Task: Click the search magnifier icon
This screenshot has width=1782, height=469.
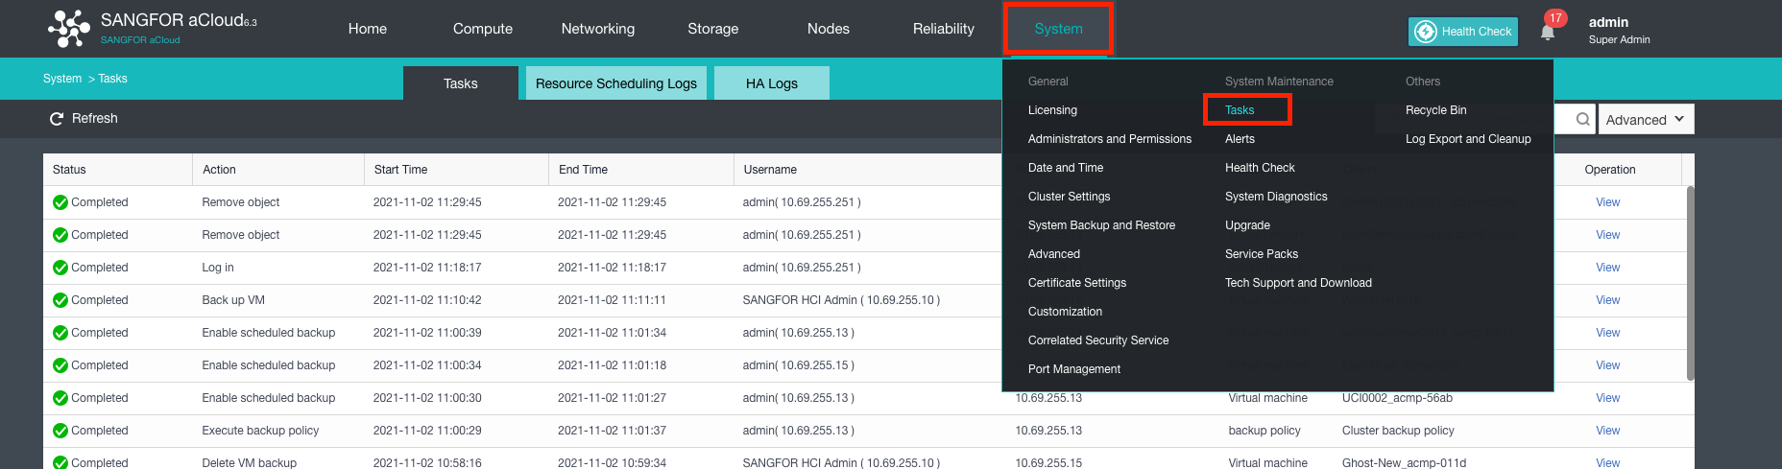Action: (1582, 119)
